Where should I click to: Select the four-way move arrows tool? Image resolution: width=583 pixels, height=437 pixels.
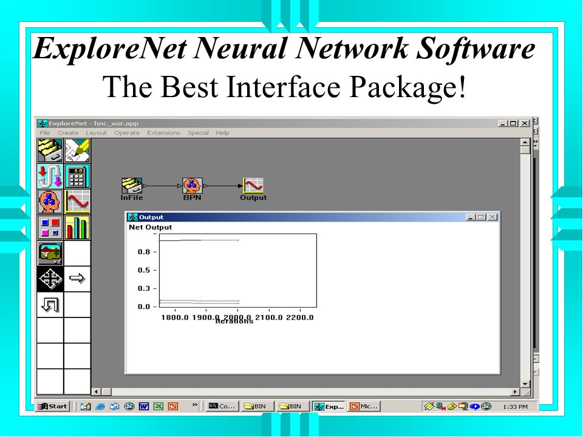click(x=50, y=279)
